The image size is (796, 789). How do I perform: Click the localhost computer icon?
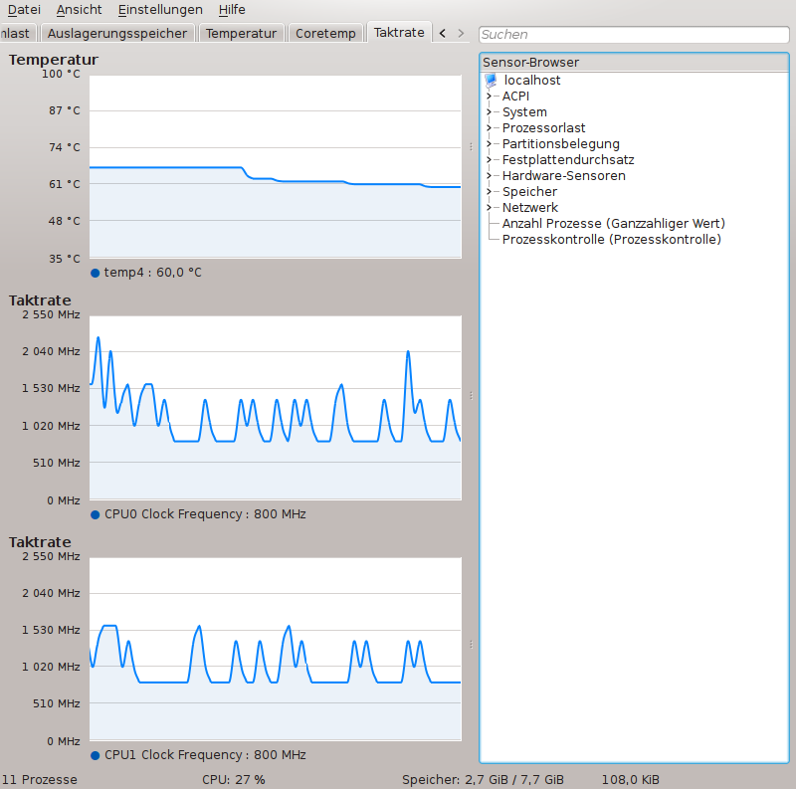point(491,81)
